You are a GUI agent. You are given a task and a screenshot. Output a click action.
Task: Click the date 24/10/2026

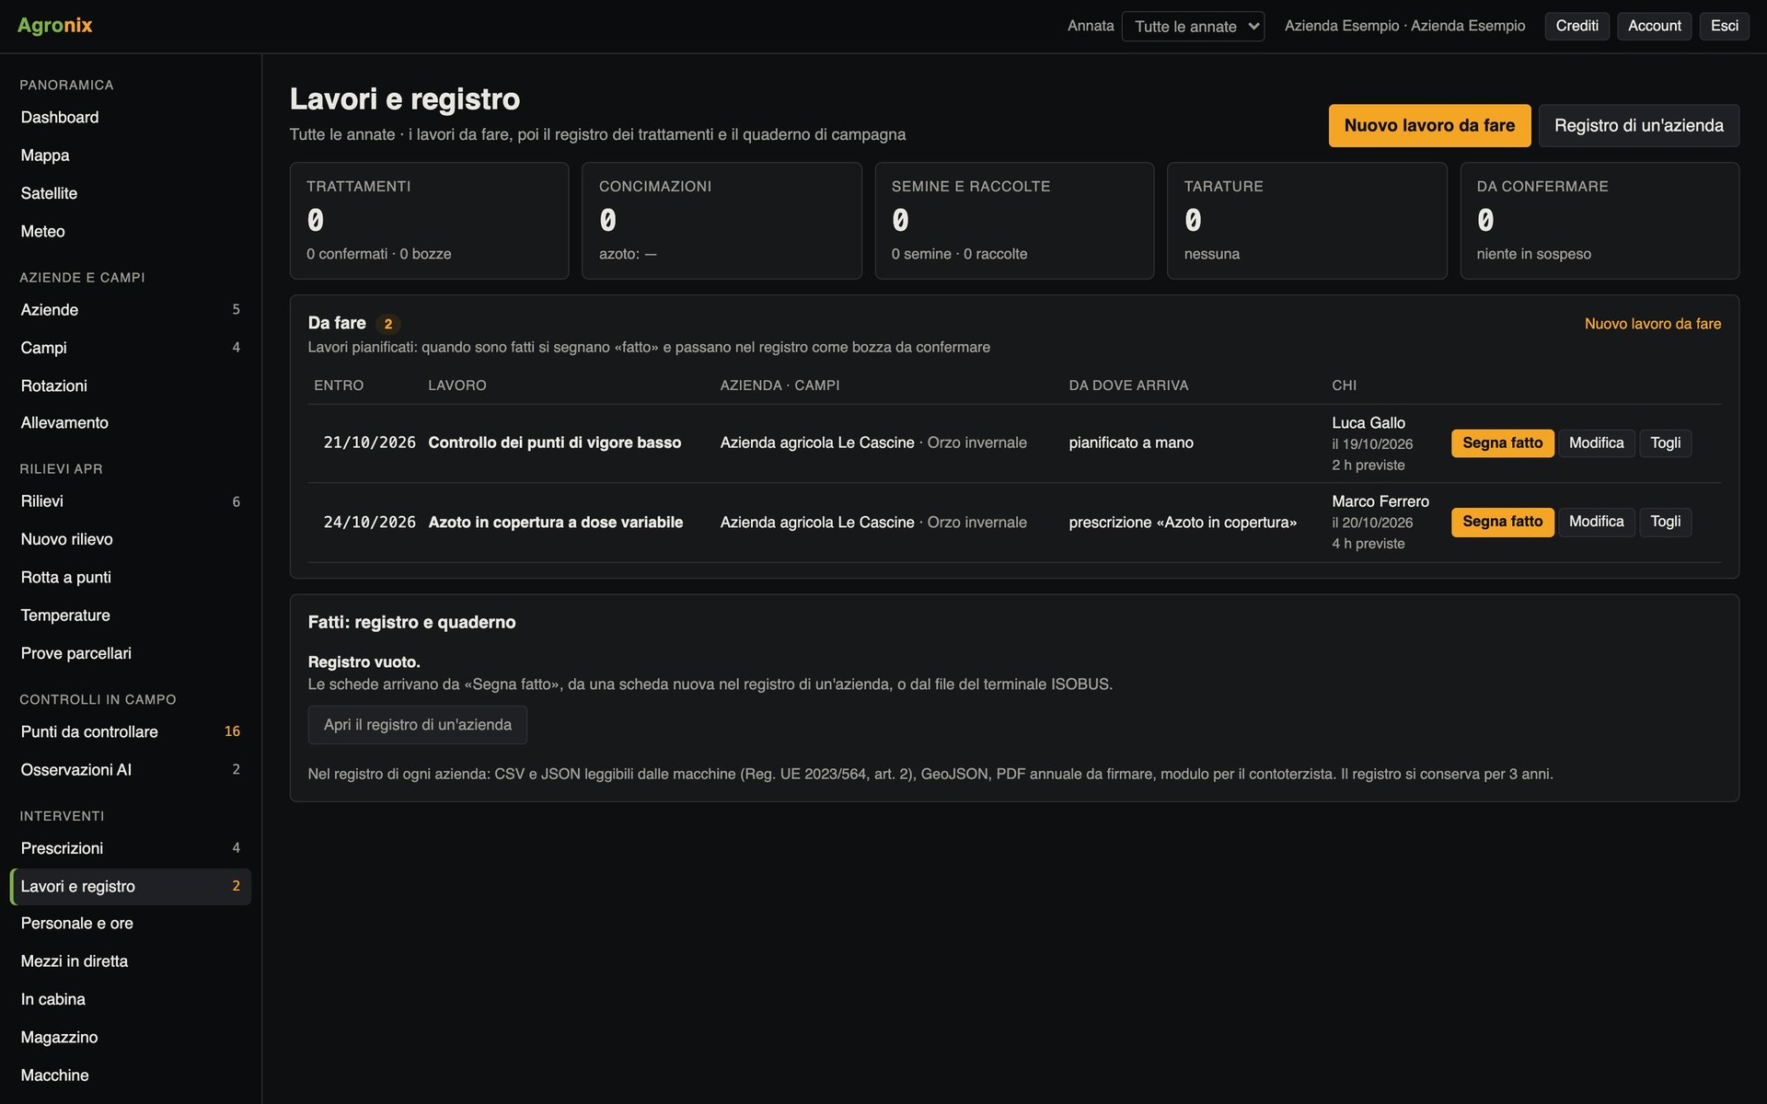(x=369, y=523)
